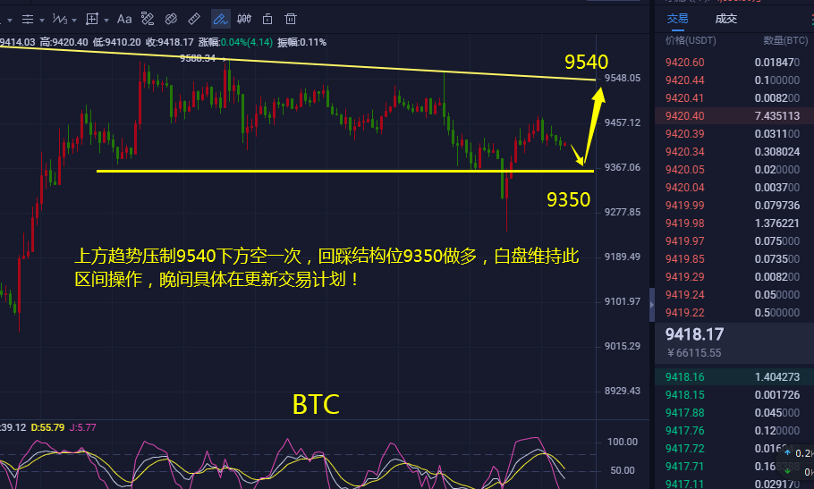Click the 高:9420.40 high price readout
This screenshot has height=489, width=814.
coord(64,43)
